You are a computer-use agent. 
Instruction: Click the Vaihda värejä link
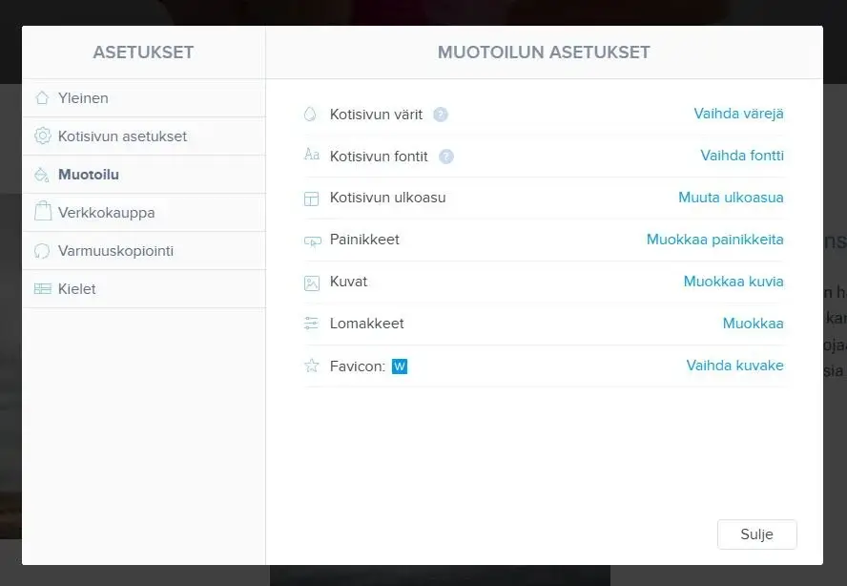coord(738,114)
